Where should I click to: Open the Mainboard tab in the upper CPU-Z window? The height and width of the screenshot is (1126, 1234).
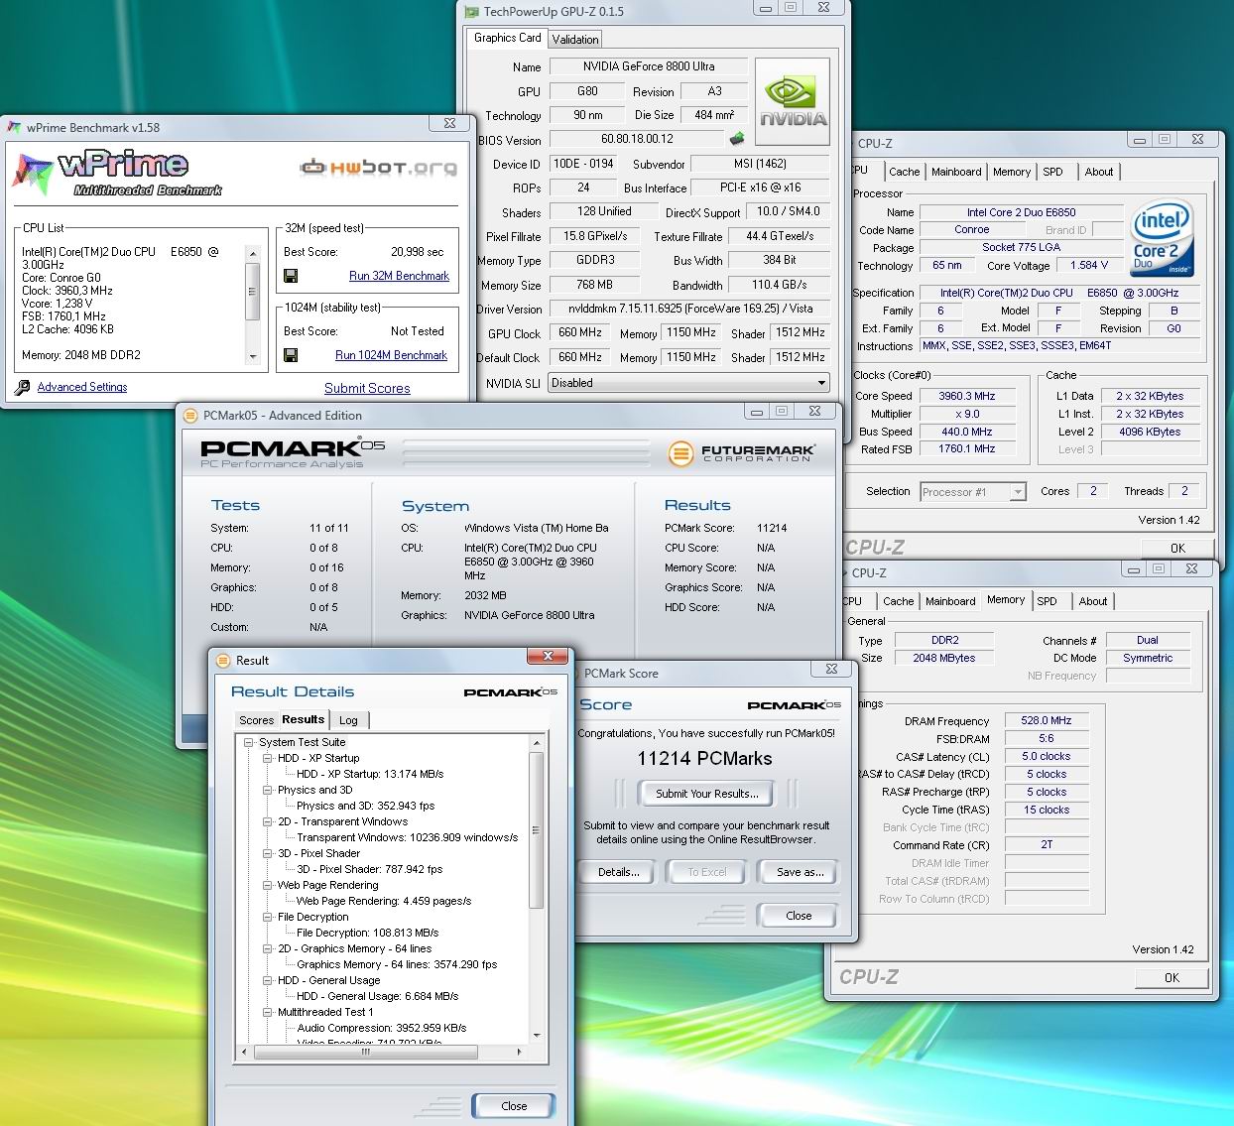click(956, 172)
